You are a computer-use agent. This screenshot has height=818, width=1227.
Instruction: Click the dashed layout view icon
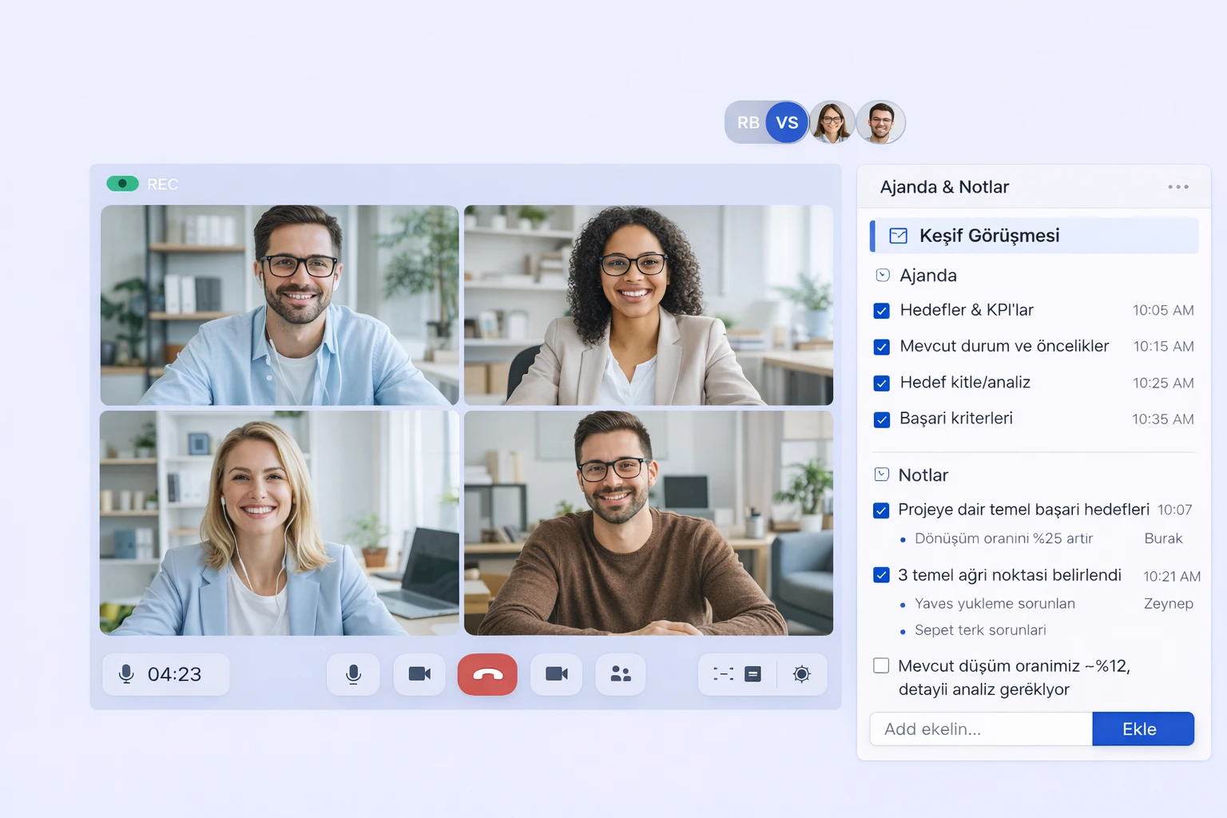point(723,674)
